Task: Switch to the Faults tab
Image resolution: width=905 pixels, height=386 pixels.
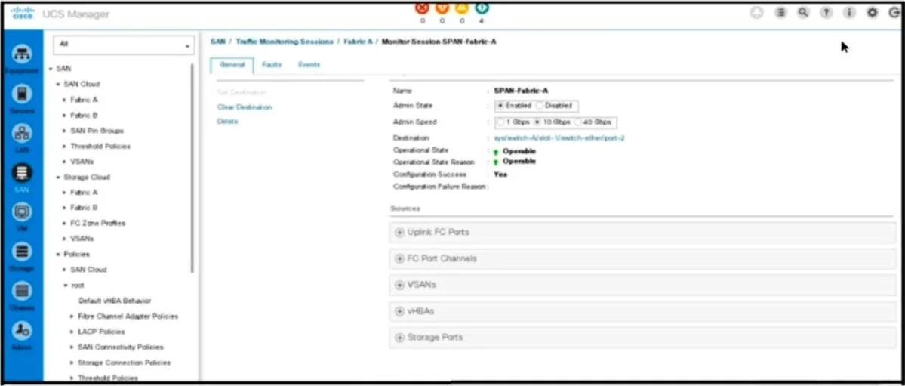Action: 272,65
